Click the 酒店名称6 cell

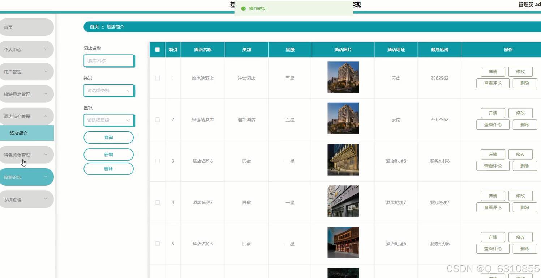pyautogui.click(x=203, y=244)
